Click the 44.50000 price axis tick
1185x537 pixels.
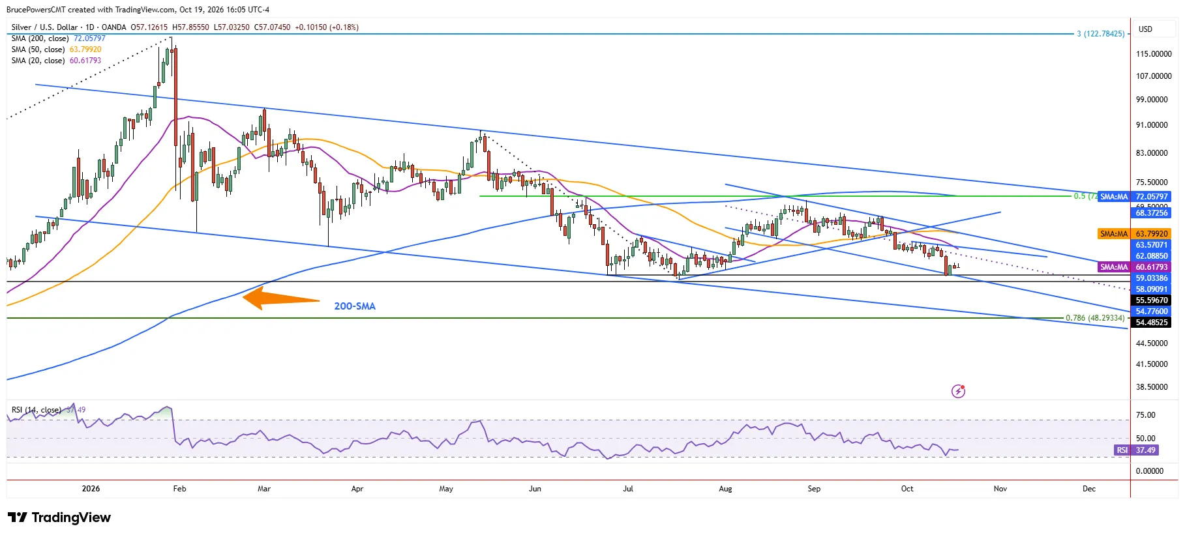click(1152, 343)
